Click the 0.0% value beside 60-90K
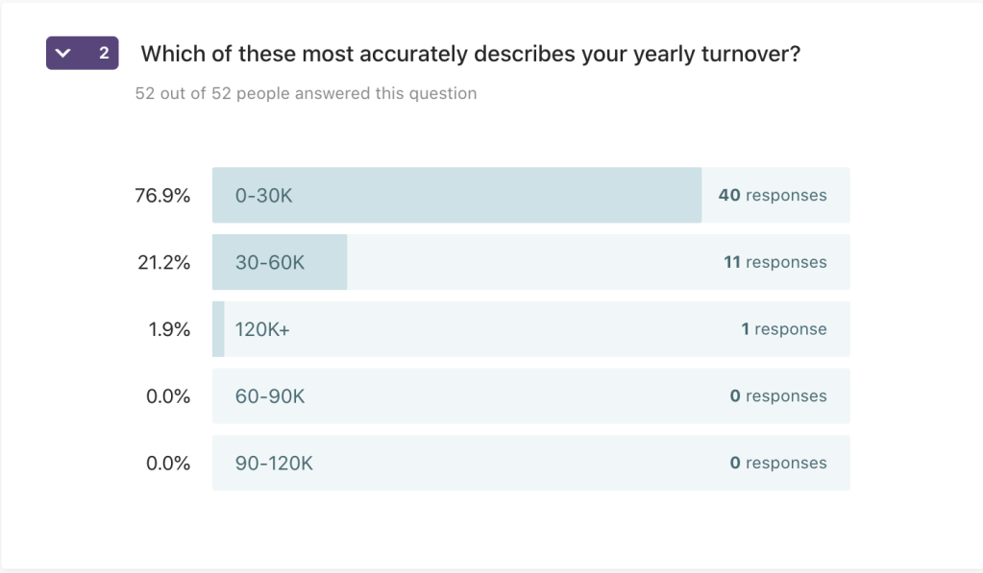983x573 pixels. click(x=167, y=396)
